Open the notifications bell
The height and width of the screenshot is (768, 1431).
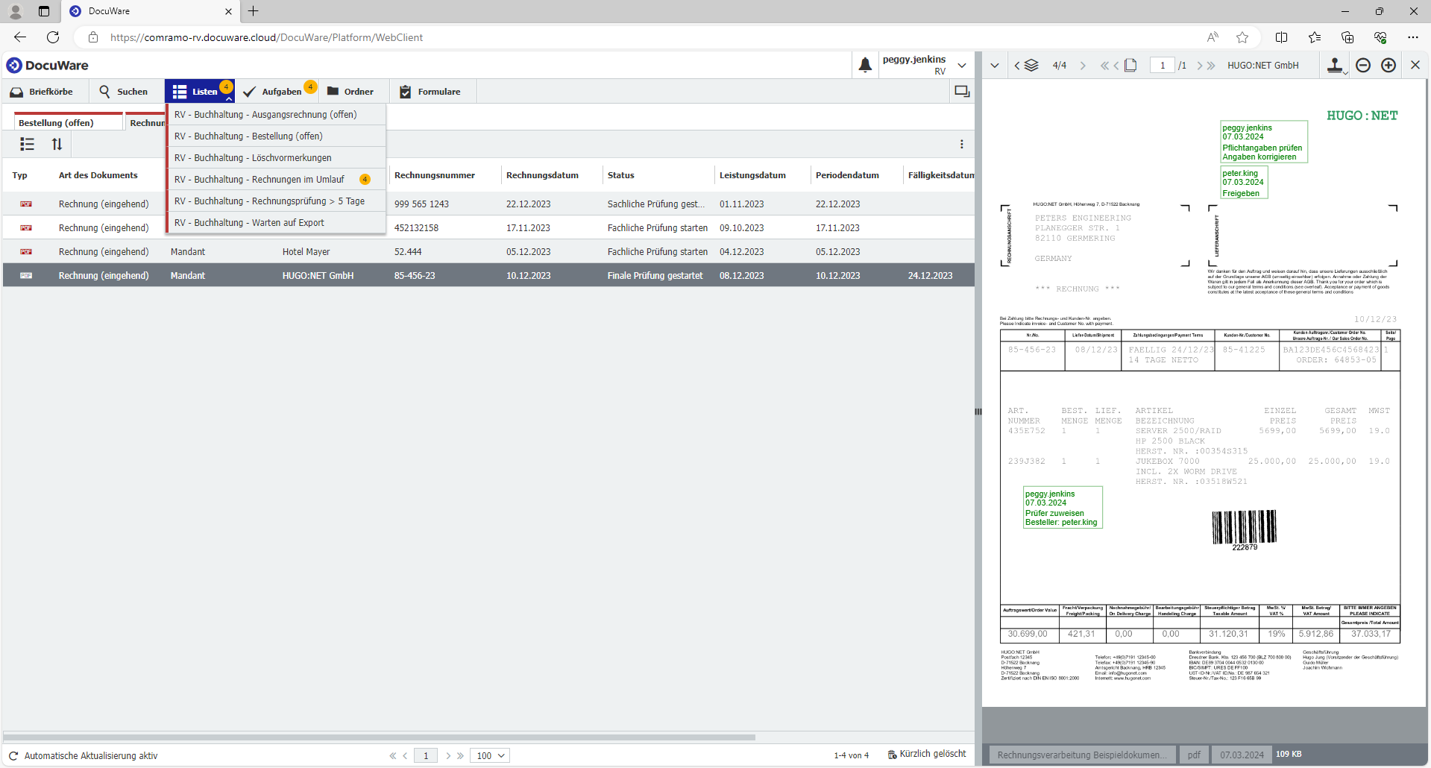pos(865,66)
